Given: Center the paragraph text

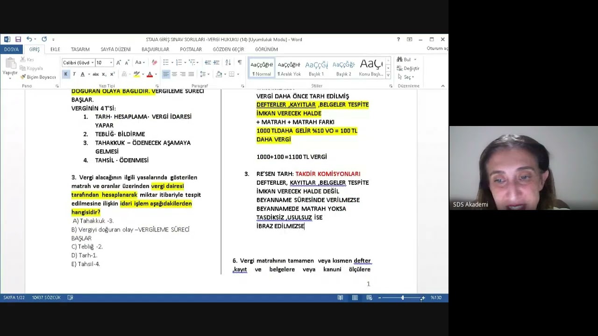Looking at the screenshot, I should pos(174,74).
